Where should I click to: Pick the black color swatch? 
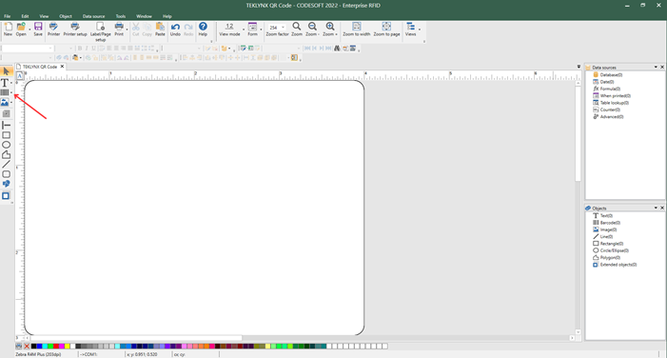(34, 346)
